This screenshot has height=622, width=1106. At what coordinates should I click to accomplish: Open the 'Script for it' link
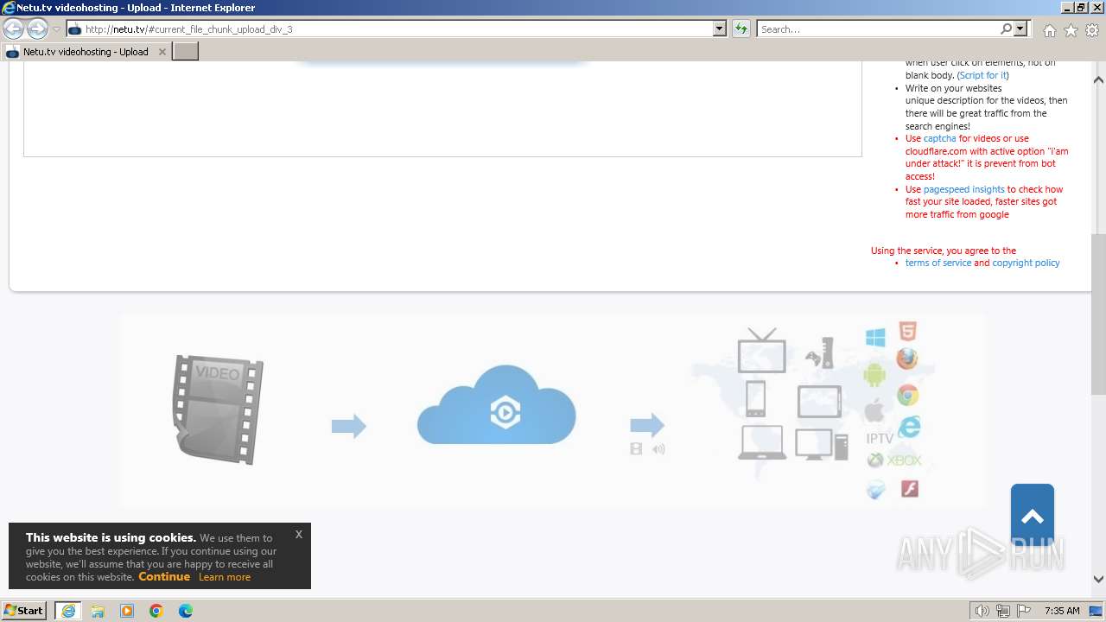click(x=982, y=75)
